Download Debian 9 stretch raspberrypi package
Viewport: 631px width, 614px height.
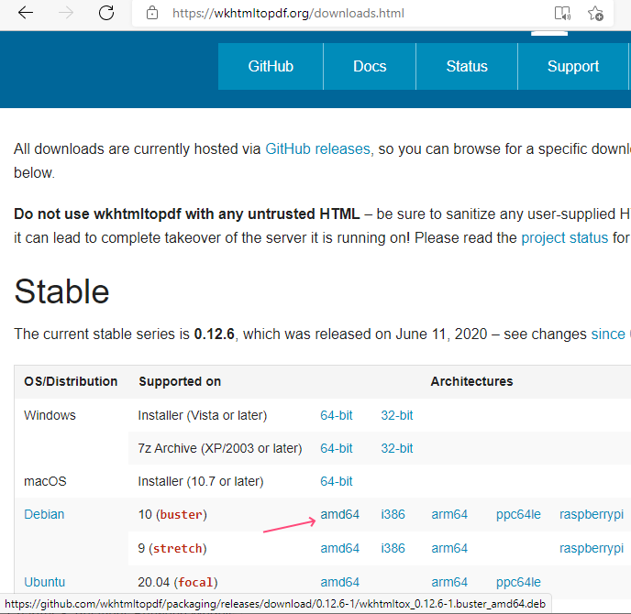pyautogui.click(x=592, y=548)
